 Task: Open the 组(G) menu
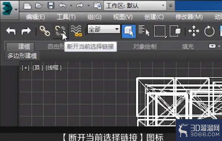click(94, 17)
